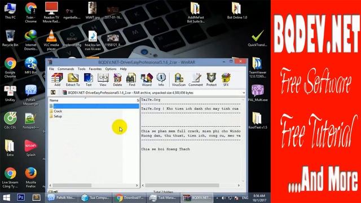
Task: Select the TeamViewer desktop icon
Action: [x=258, y=68]
